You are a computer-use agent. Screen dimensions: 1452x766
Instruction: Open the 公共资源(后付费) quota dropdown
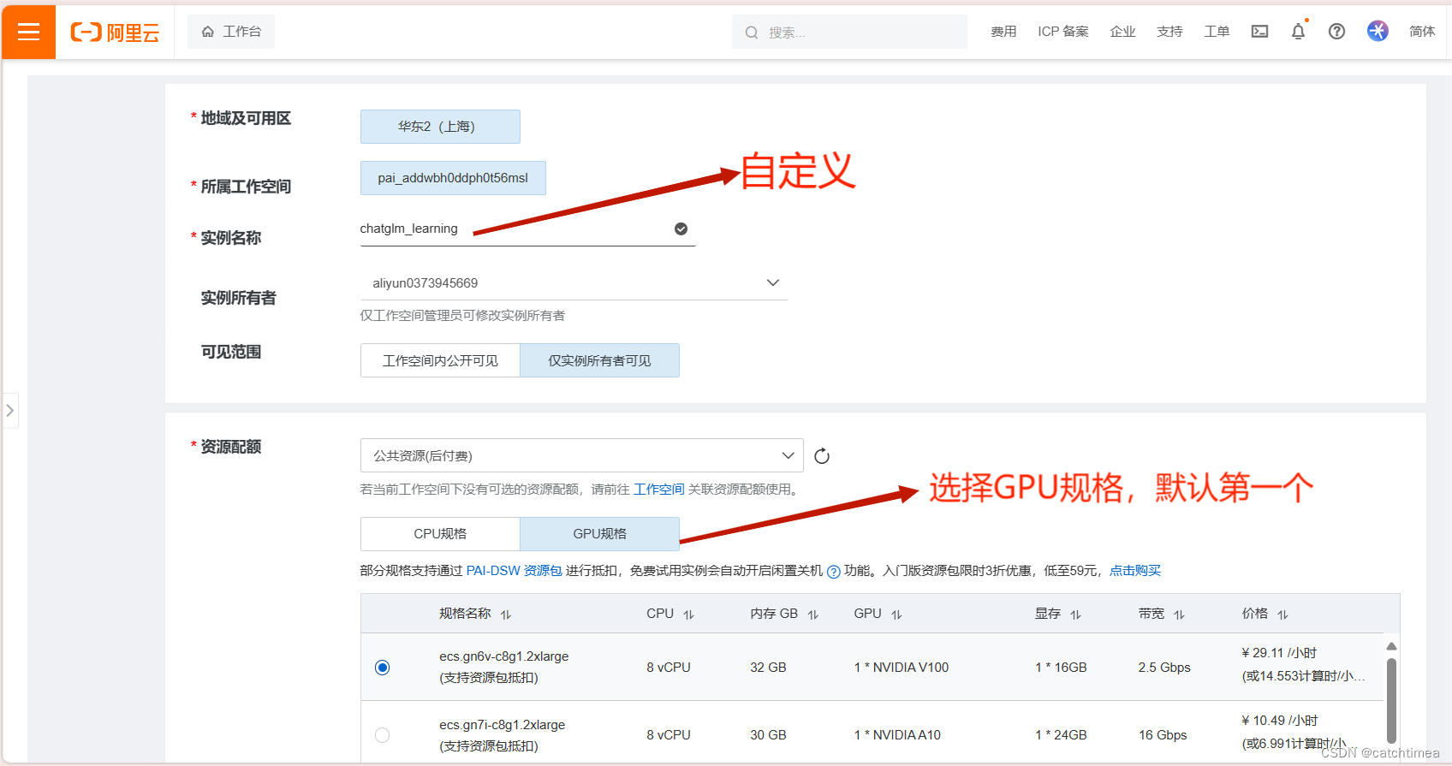tap(581, 455)
